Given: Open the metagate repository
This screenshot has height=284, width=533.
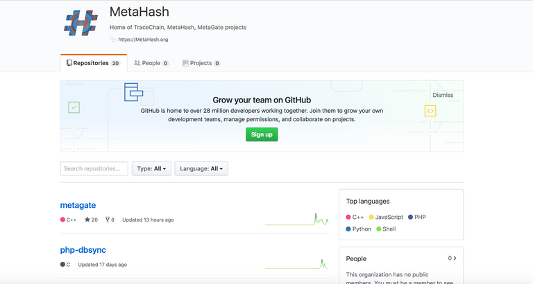Looking at the screenshot, I should pyautogui.click(x=78, y=205).
